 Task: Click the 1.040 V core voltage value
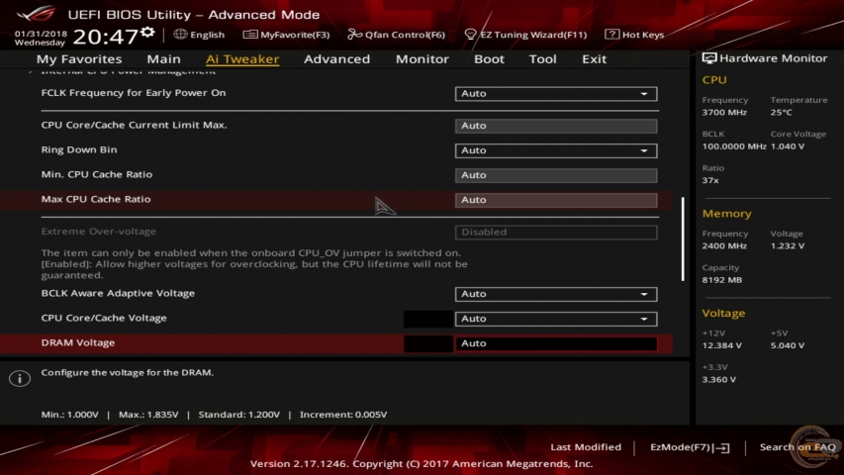tap(788, 146)
